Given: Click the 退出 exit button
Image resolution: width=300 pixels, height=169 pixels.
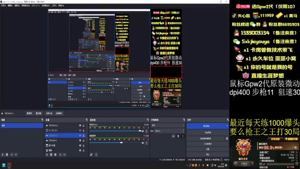Looking at the screenshot, I should click(x=208, y=154).
